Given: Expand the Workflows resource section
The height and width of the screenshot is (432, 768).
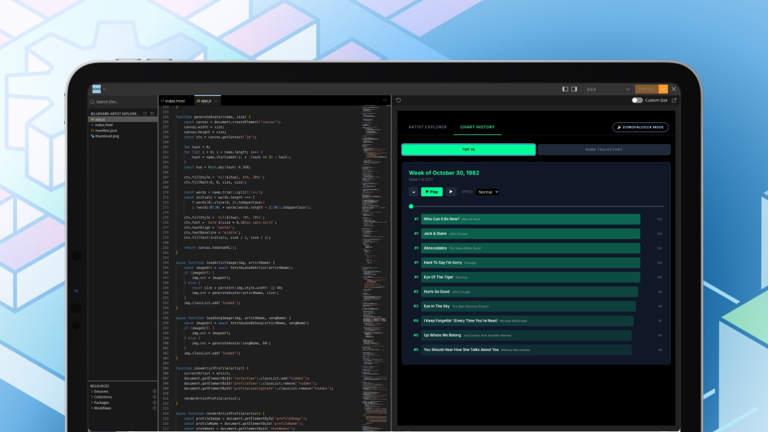Looking at the screenshot, I should coord(101,408).
